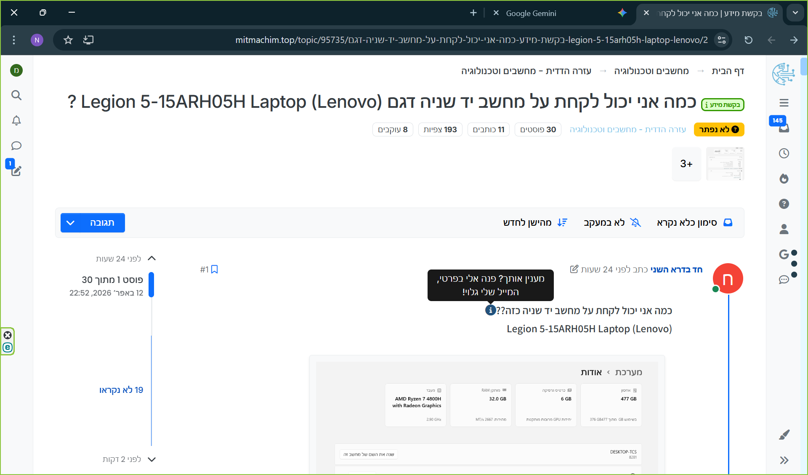Open the chat bubble icon in right sidebar

pos(784,280)
